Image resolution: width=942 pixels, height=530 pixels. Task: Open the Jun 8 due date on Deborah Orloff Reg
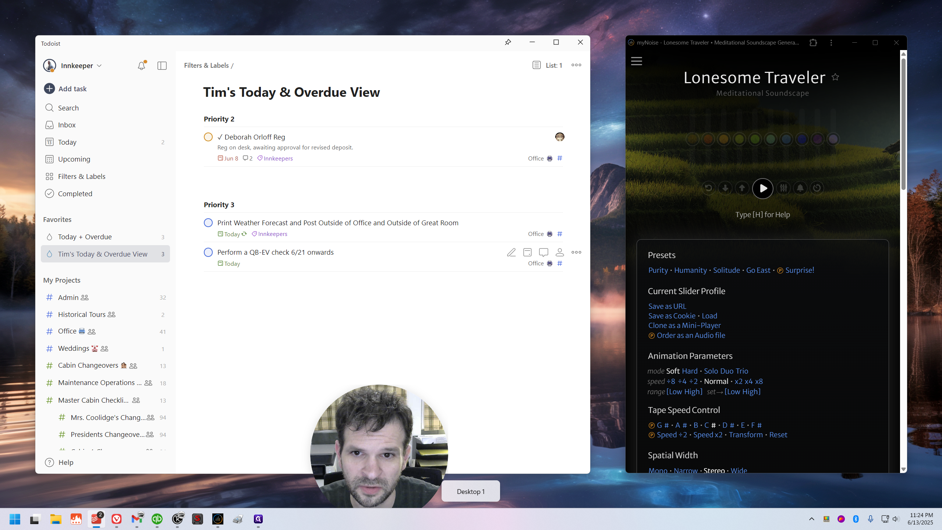(228, 158)
